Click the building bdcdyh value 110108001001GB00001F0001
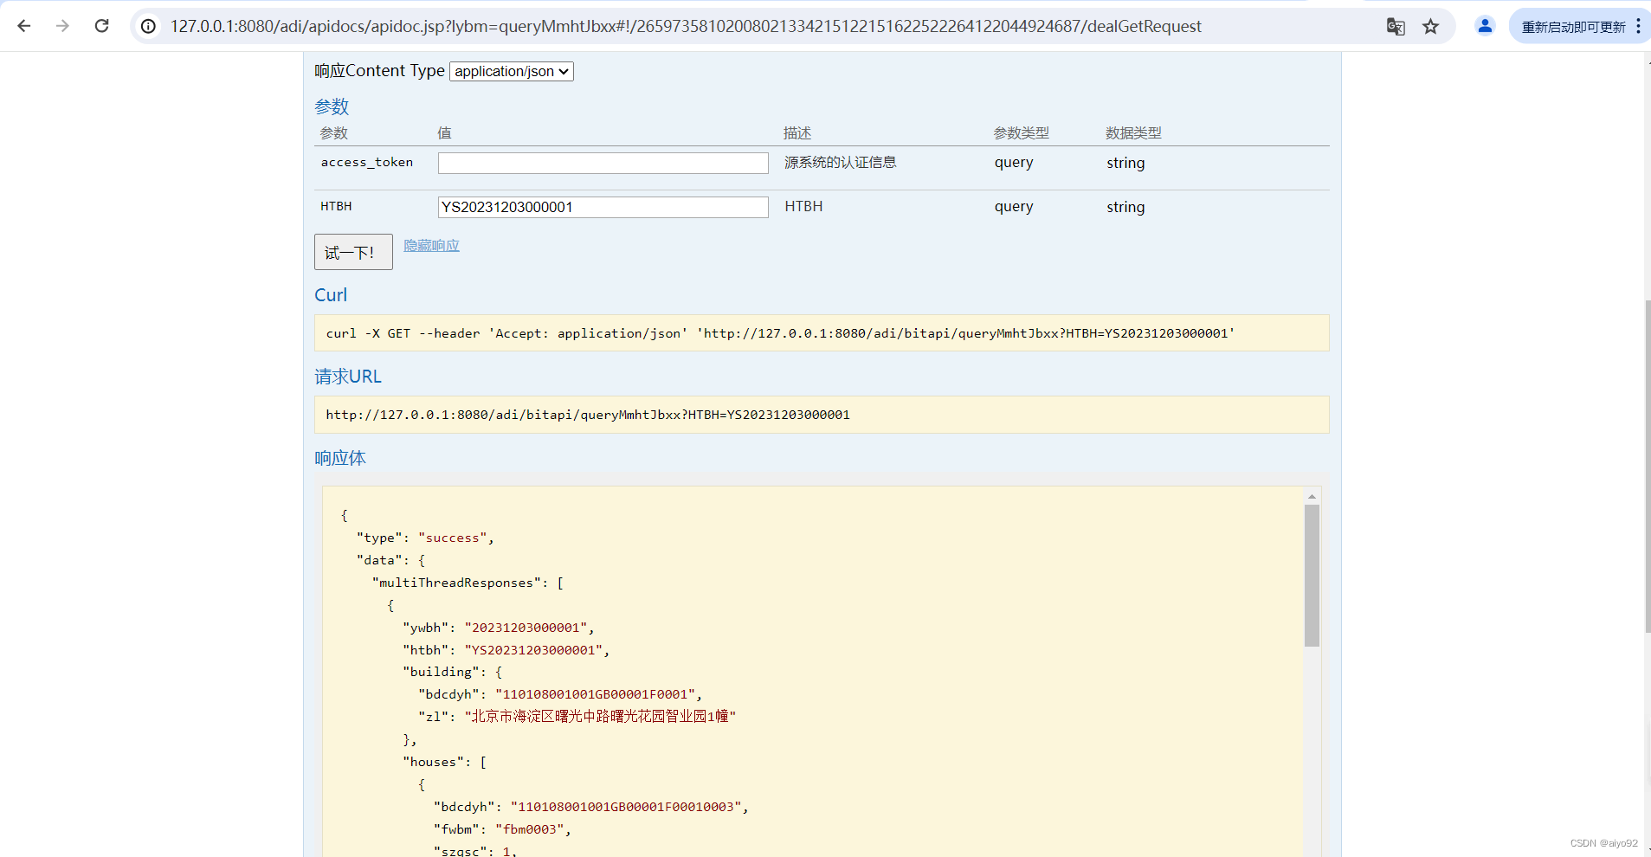Screen dimensions: 1651x857 (595, 694)
